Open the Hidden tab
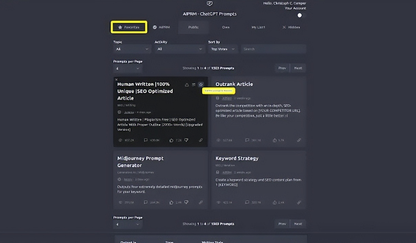The height and width of the screenshot is (243, 416). pyautogui.click(x=291, y=27)
